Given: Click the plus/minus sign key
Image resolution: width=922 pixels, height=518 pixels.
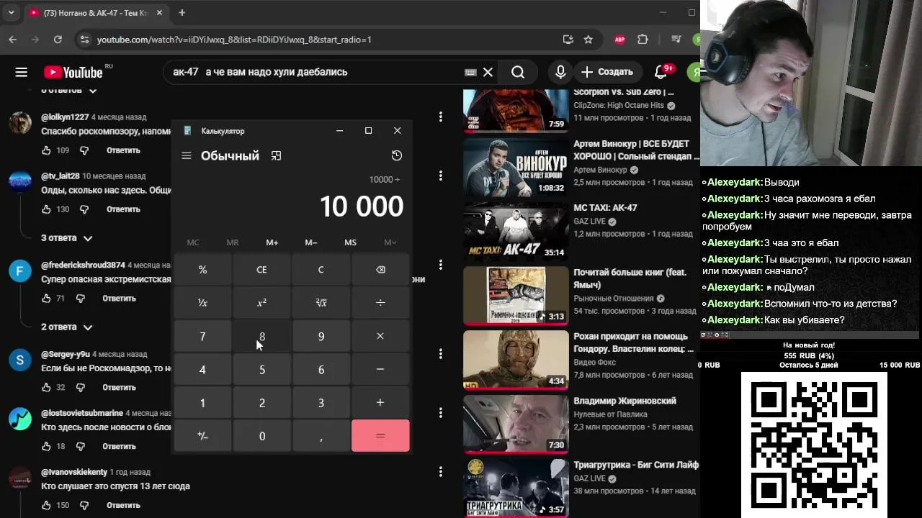Looking at the screenshot, I should [x=202, y=436].
